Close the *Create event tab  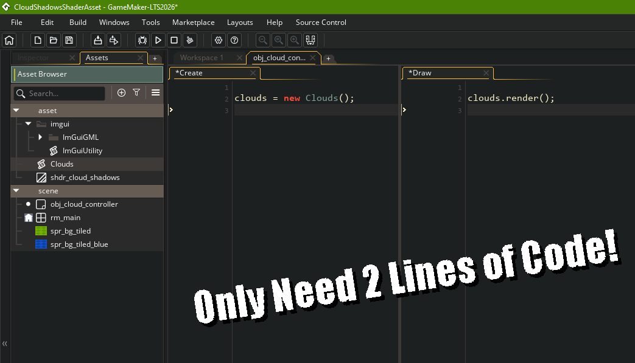click(x=253, y=73)
